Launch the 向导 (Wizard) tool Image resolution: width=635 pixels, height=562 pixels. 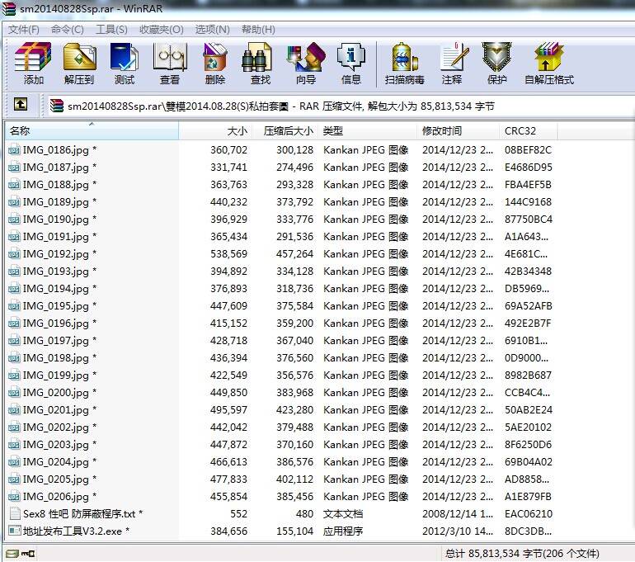305,64
